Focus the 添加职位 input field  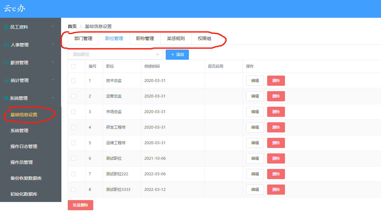point(115,54)
